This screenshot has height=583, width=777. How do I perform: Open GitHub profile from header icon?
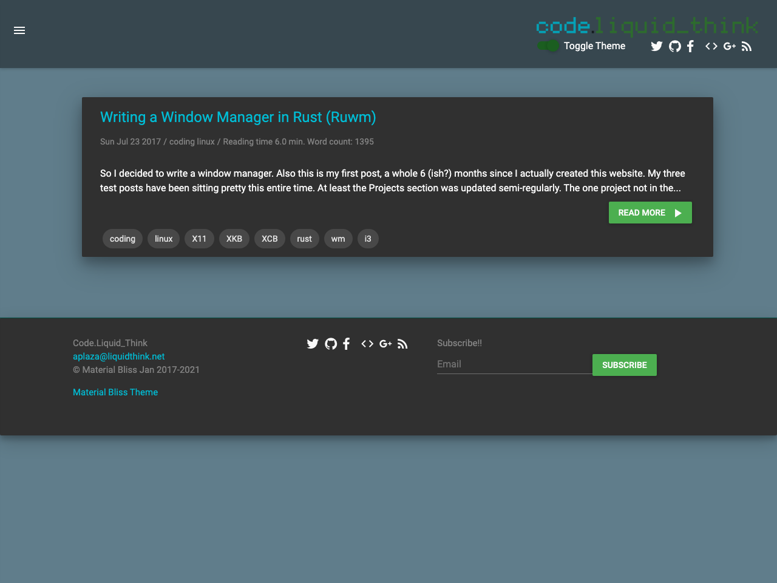[674, 46]
